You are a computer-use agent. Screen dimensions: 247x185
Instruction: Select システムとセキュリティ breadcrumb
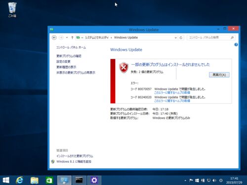tap(97, 37)
